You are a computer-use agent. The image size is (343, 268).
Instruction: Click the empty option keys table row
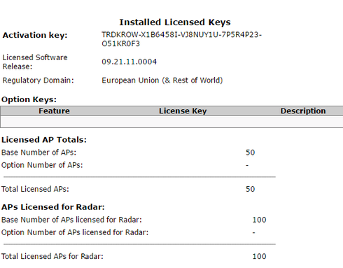[x=171, y=122]
